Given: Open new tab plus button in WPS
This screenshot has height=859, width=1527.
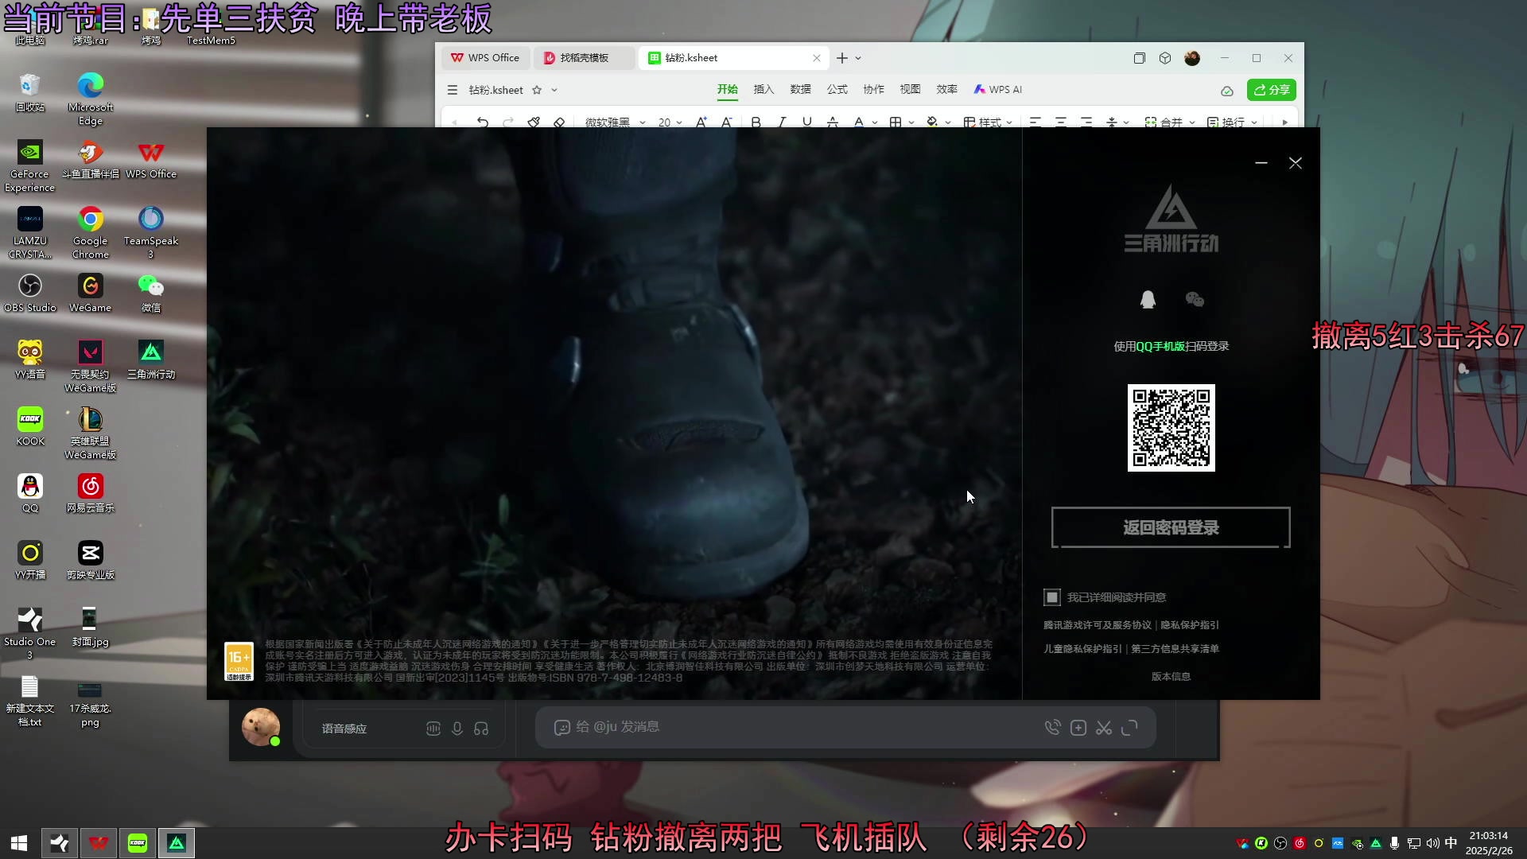Looking at the screenshot, I should [x=842, y=58].
